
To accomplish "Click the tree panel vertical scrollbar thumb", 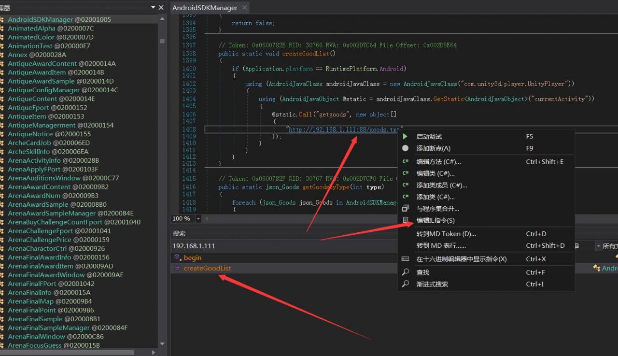I will click(162, 41).
